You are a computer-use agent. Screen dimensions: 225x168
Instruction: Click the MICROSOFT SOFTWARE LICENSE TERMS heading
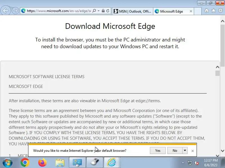tap(46, 77)
